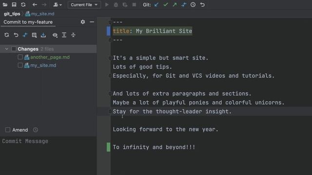Open view options eye icon
This screenshot has height=175, width=312.
pos(55,35)
